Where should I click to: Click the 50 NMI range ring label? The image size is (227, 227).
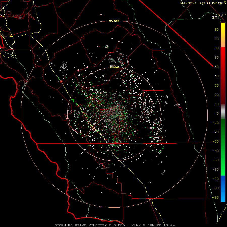pyautogui.click(x=114, y=67)
